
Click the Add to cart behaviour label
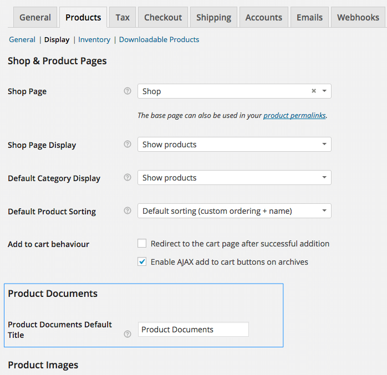[x=48, y=244]
